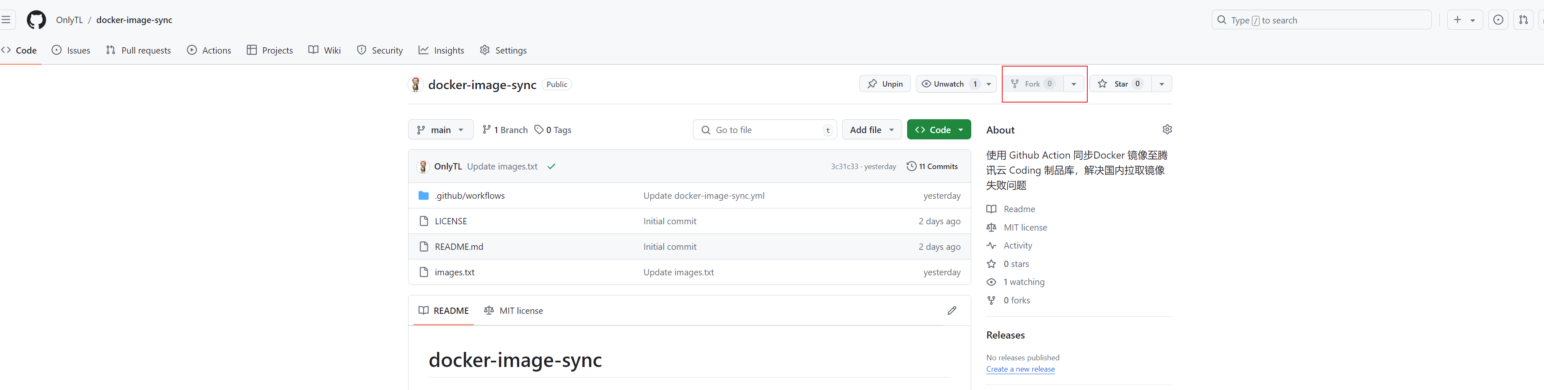Open the Add file dropdown
The width and height of the screenshot is (1544, 390).
pos(872,130)
